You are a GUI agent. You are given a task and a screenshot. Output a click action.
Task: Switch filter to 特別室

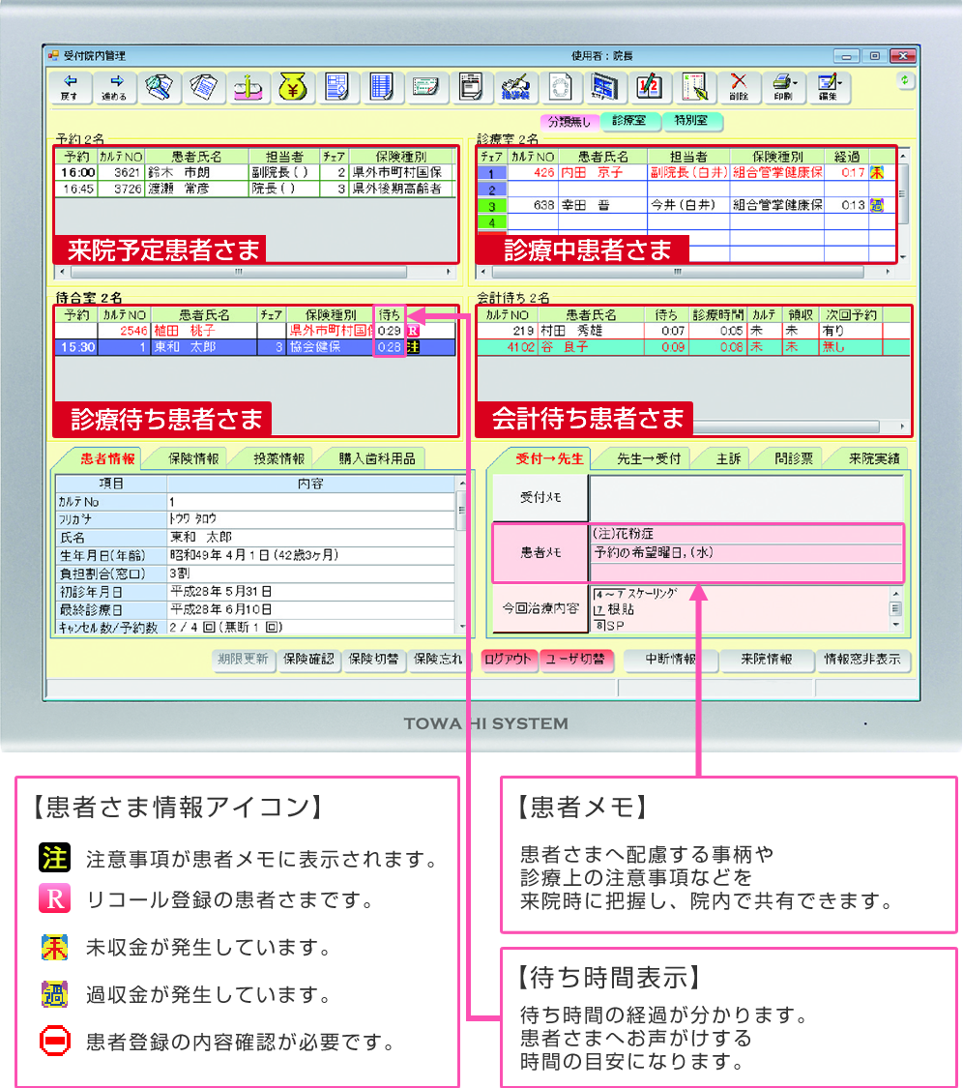coord(691,122)
